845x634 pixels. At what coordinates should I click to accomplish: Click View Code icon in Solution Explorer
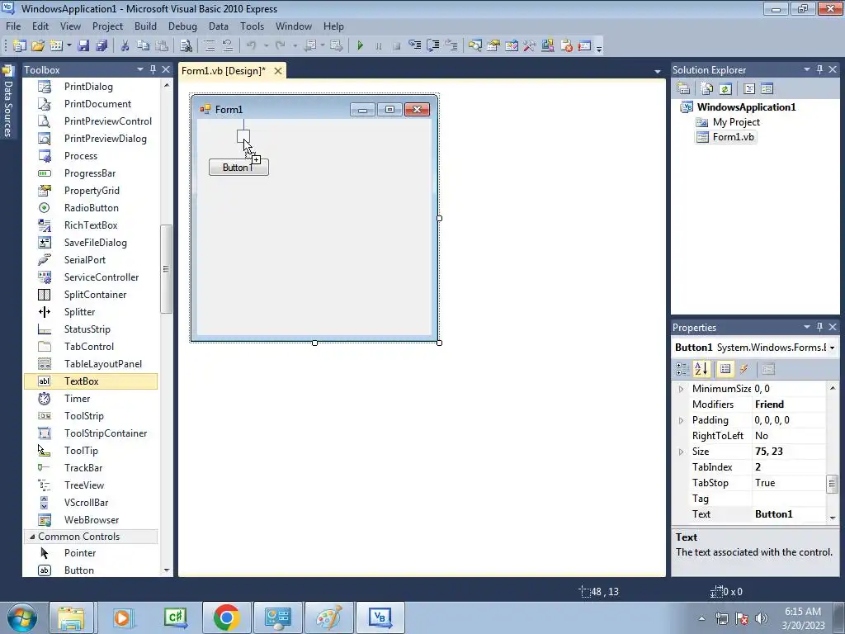point(749,88)
